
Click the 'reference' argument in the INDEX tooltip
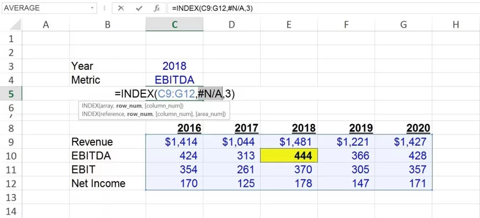point(111,114)
